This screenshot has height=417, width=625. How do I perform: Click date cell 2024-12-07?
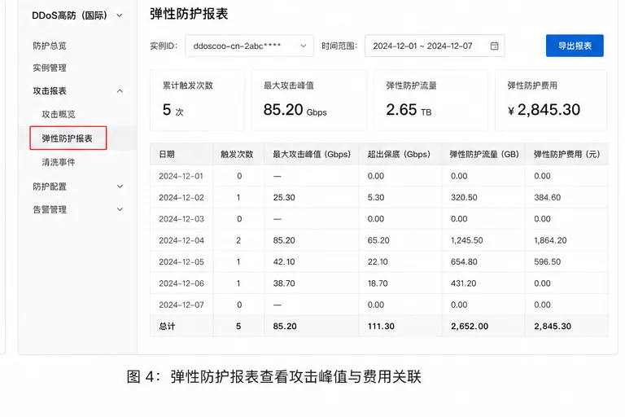(181, 305)
